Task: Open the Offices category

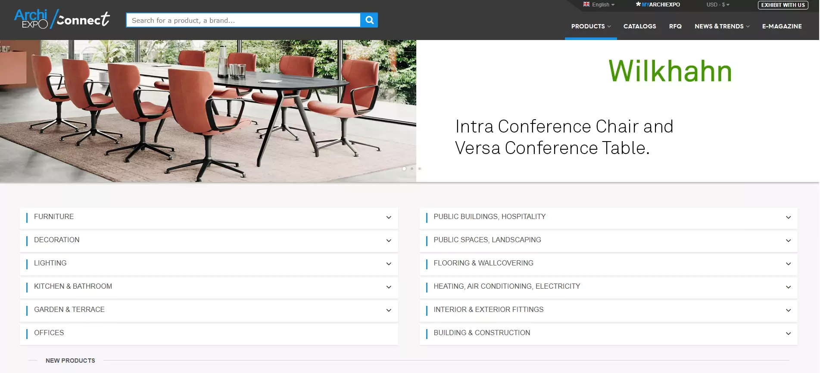Action: point(209,333)
